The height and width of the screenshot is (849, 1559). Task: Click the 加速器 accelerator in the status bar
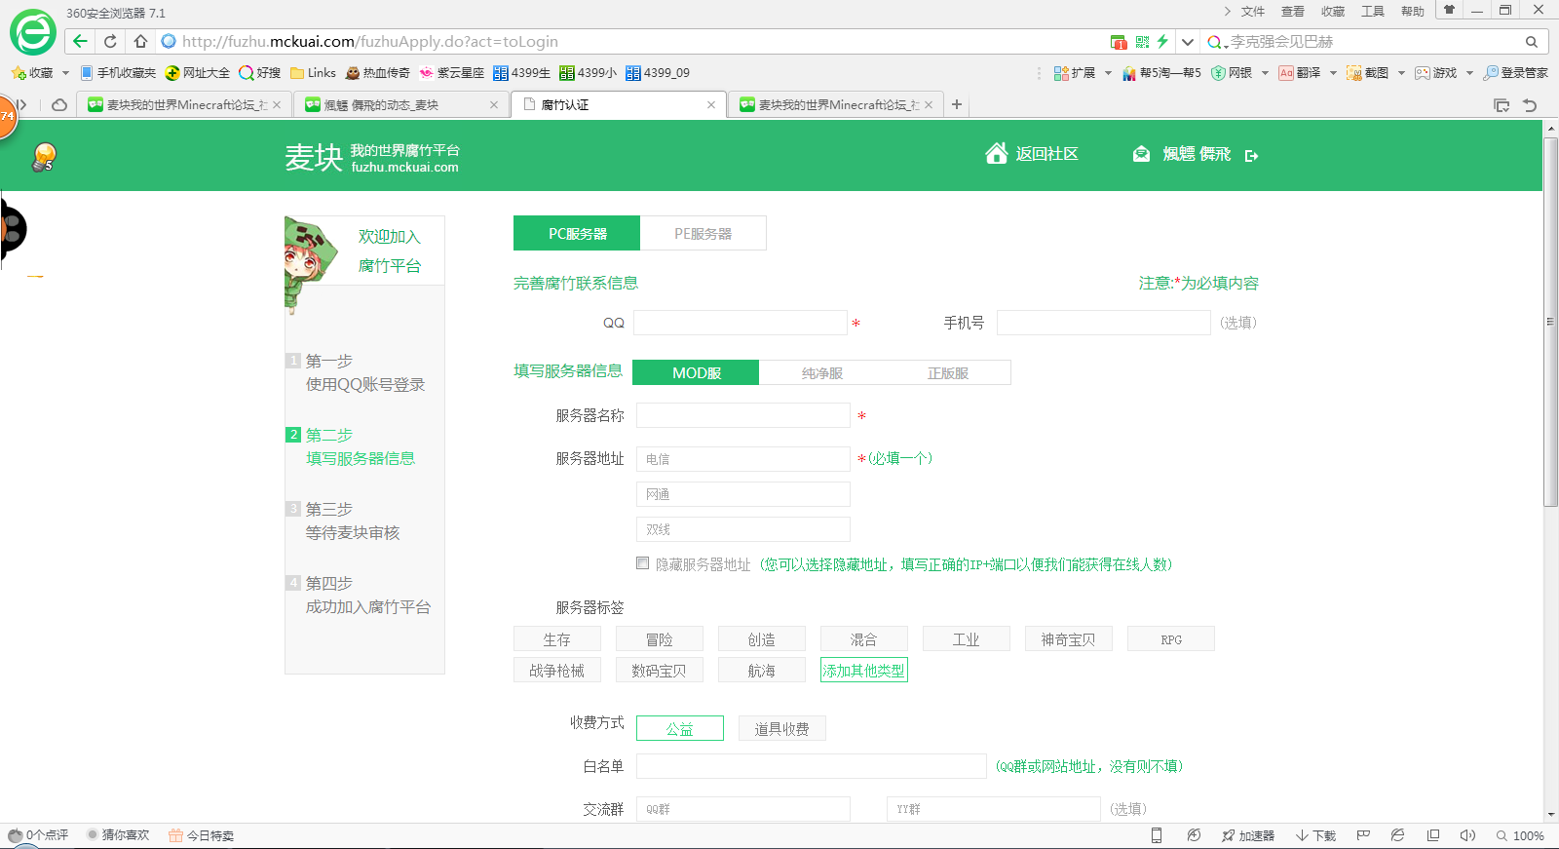coord(1247,835)
